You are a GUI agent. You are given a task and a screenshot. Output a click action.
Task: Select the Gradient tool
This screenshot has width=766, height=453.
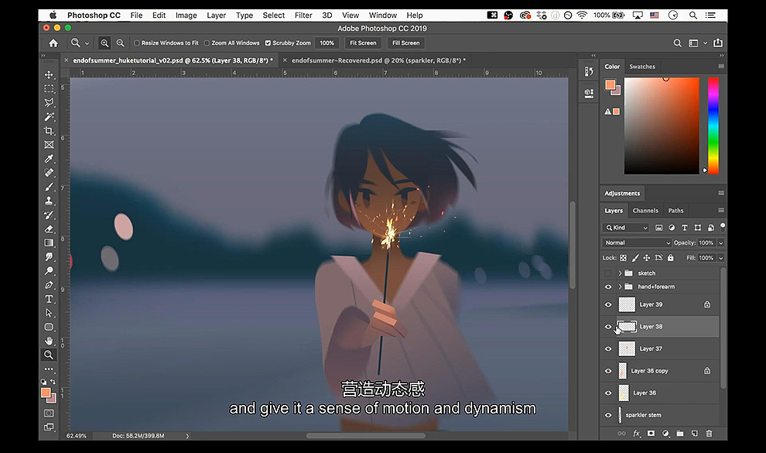pos(49,243)
